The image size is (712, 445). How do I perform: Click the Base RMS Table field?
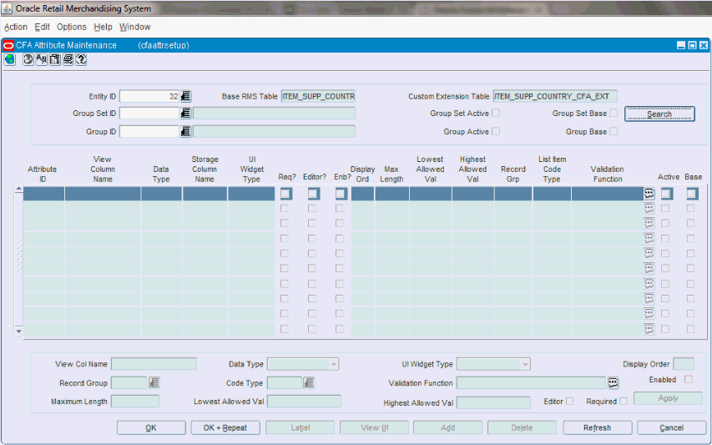pyautogui.click(x=318, y=96)
